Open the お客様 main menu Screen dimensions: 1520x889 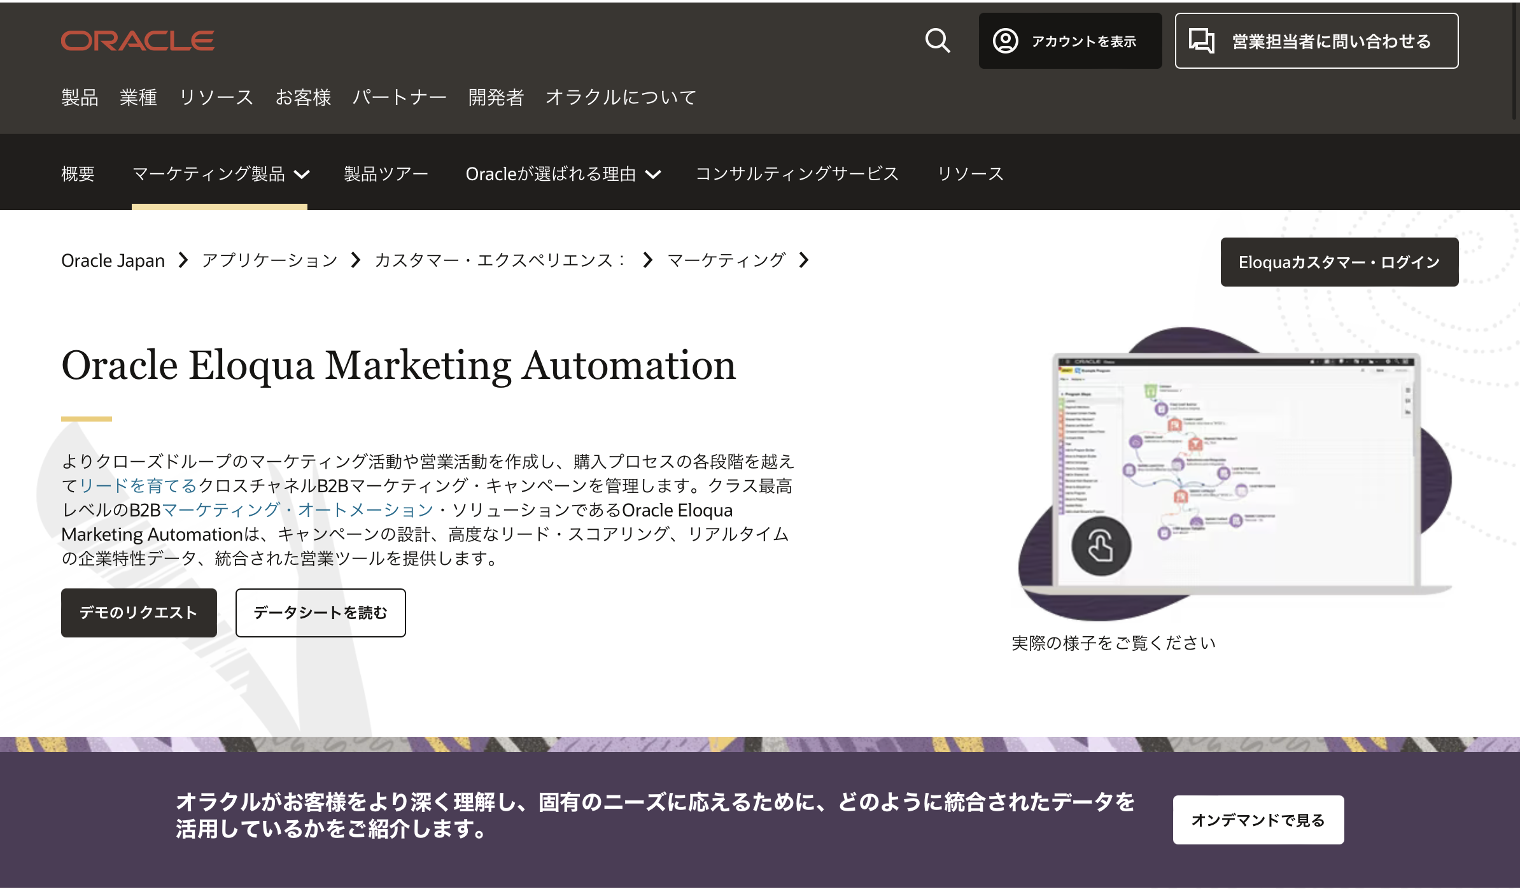pyautogui.click(x=303, y=97)
